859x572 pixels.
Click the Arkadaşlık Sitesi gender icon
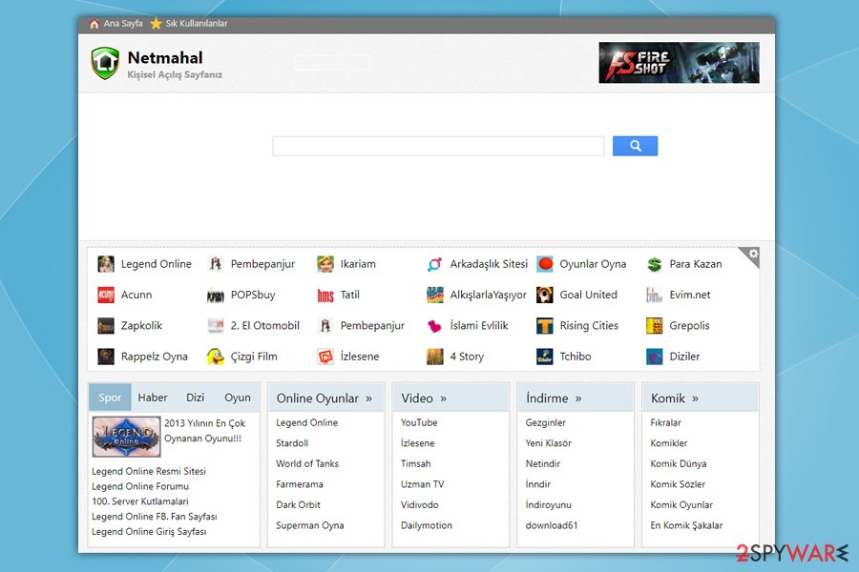point(435,264)
